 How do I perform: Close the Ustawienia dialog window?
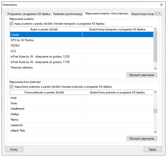[161, 5]
